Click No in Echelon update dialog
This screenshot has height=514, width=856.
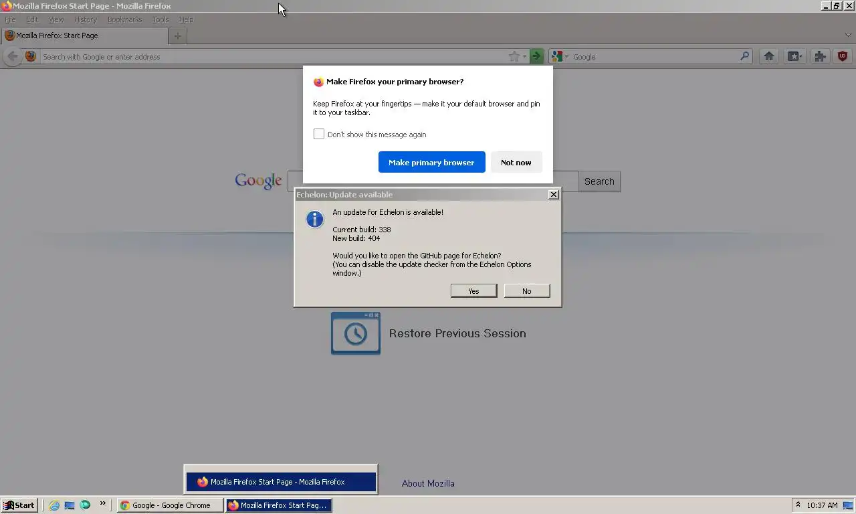[x=527, y=290]
